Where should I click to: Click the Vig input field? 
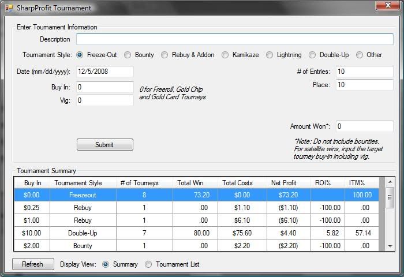coord(105,100)
